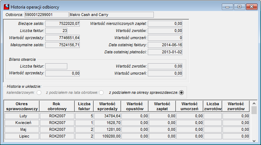Viewport: 261px width, 145px height.
Task: Click the Rok obrotowy column header
Action: tap(57, 106)
